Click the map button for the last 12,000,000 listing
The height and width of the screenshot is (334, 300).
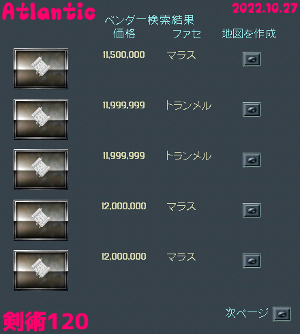[252, 261]
